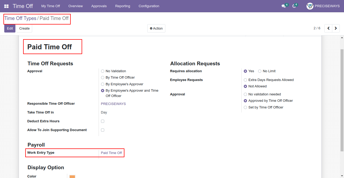Viewport: 344px width, 178px height.
Task: Click the Edit button
Action: (x=10, y=29)
